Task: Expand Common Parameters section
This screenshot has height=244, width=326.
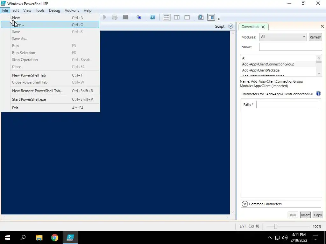Action: click(245, 204)
